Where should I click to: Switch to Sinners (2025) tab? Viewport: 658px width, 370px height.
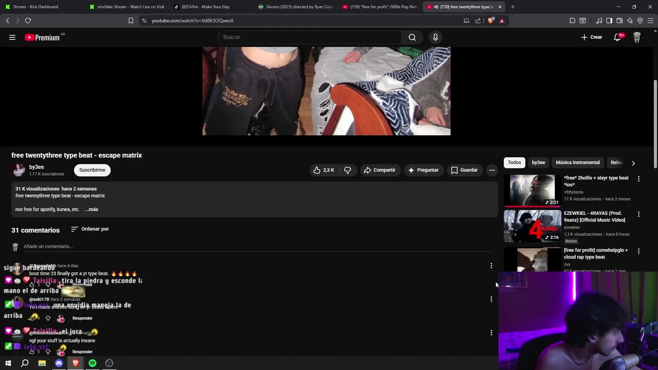click(x=296, y=7)
